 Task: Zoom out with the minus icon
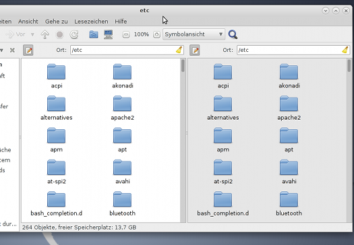pyautogui.click(x=126, y=34)
